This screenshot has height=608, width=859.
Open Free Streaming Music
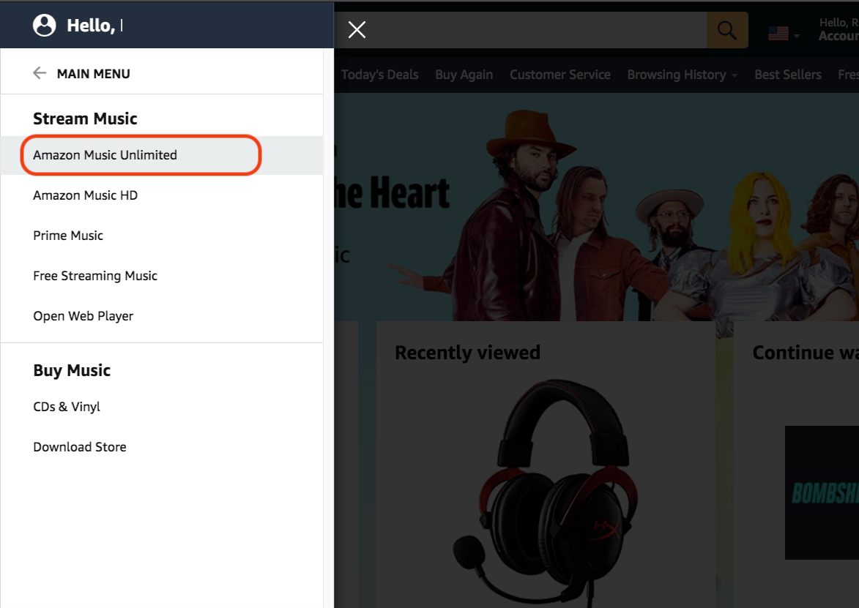94,276
